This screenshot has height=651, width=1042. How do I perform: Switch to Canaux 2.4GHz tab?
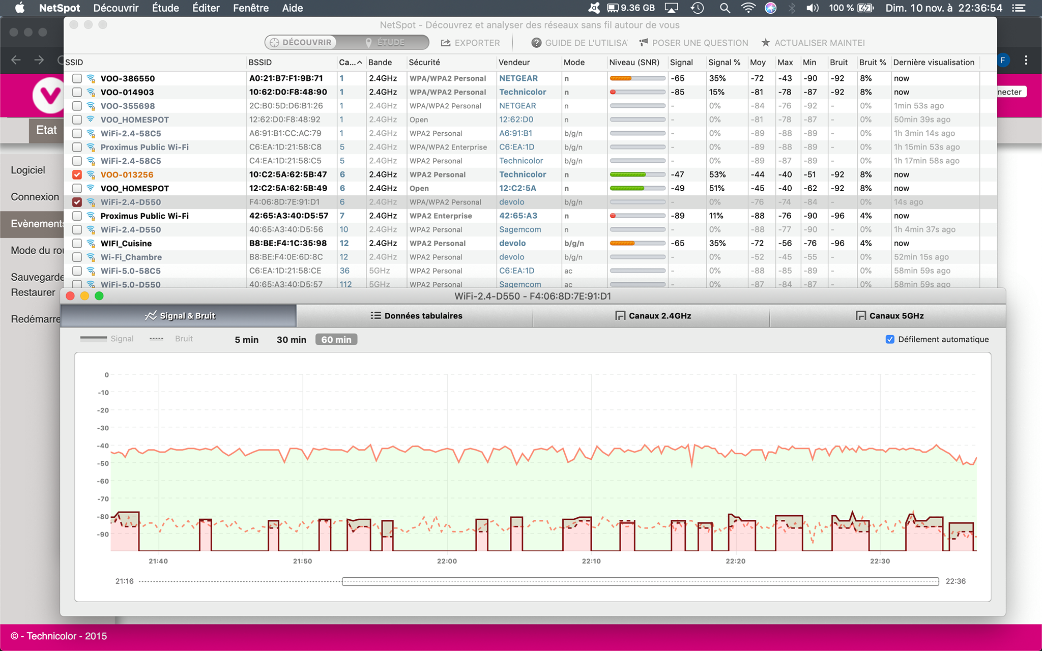pos(651,316)
